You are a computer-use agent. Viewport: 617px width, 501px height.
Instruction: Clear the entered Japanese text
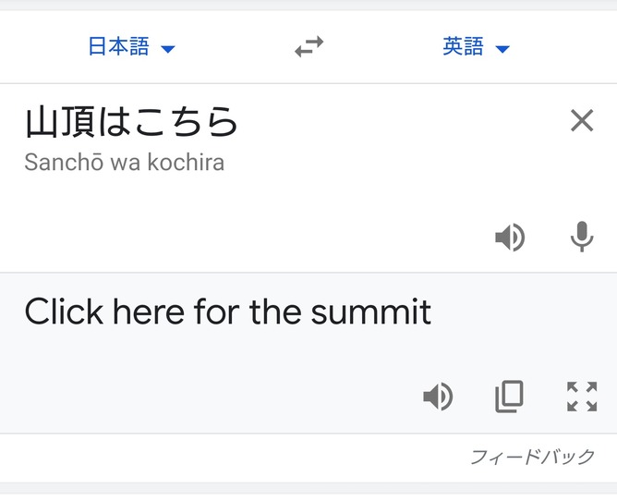tap(582, 120)
